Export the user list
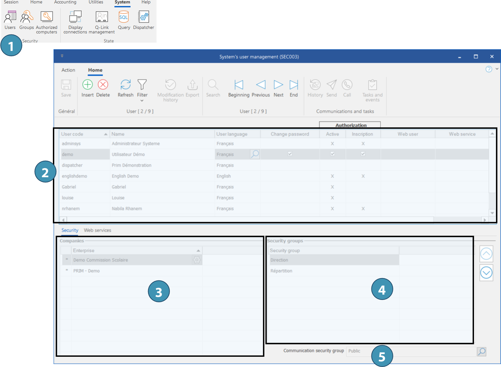 pyautogui.click(x=192, y=85)
